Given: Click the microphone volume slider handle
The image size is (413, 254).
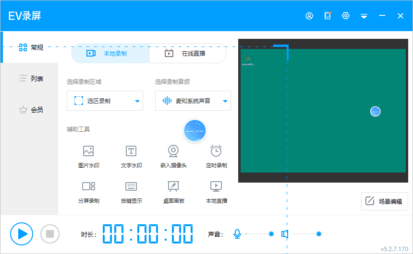Looking at the screenshot, I should pos(271,234).
